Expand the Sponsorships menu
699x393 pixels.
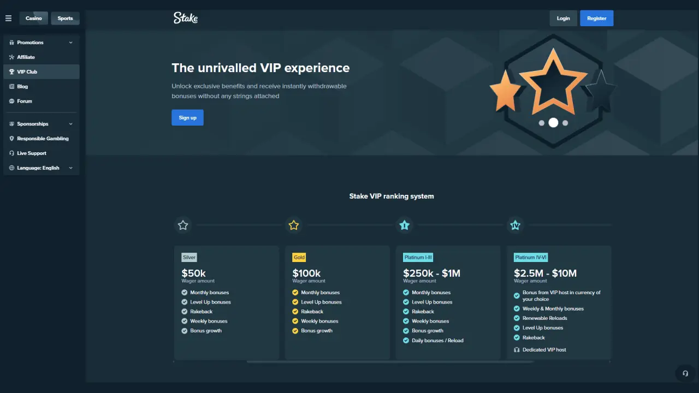tap(42, 124)
